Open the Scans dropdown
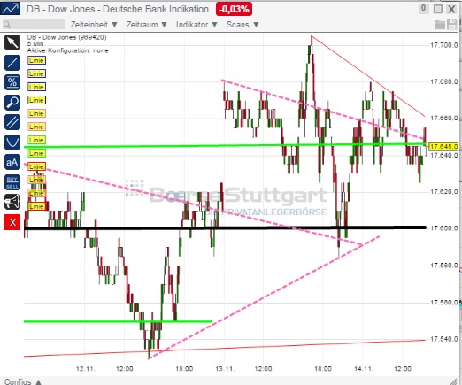 pyautogui.click(x=243, y=25)
